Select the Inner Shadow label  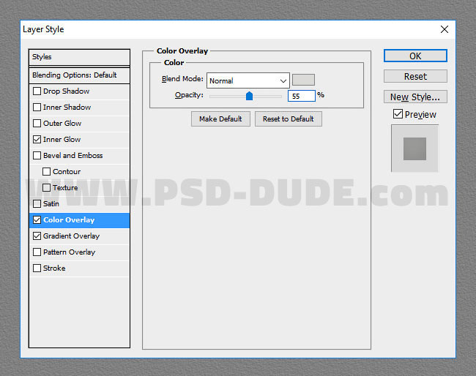click(x=67, y=108)
